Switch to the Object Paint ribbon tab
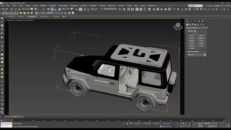This screenshot has height=130, width=231. [44, 17]
